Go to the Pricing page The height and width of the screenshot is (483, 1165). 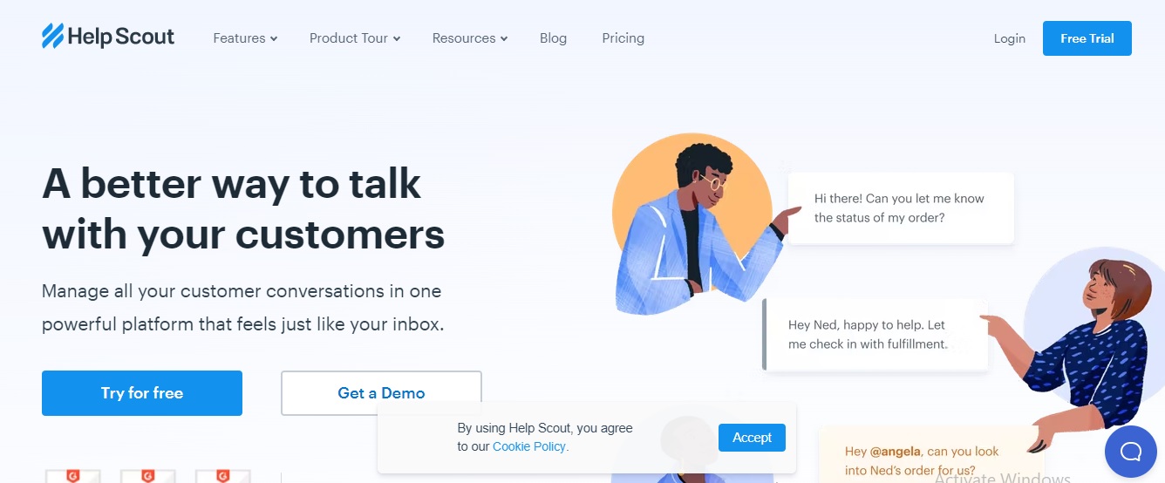(x=623, y=38)
